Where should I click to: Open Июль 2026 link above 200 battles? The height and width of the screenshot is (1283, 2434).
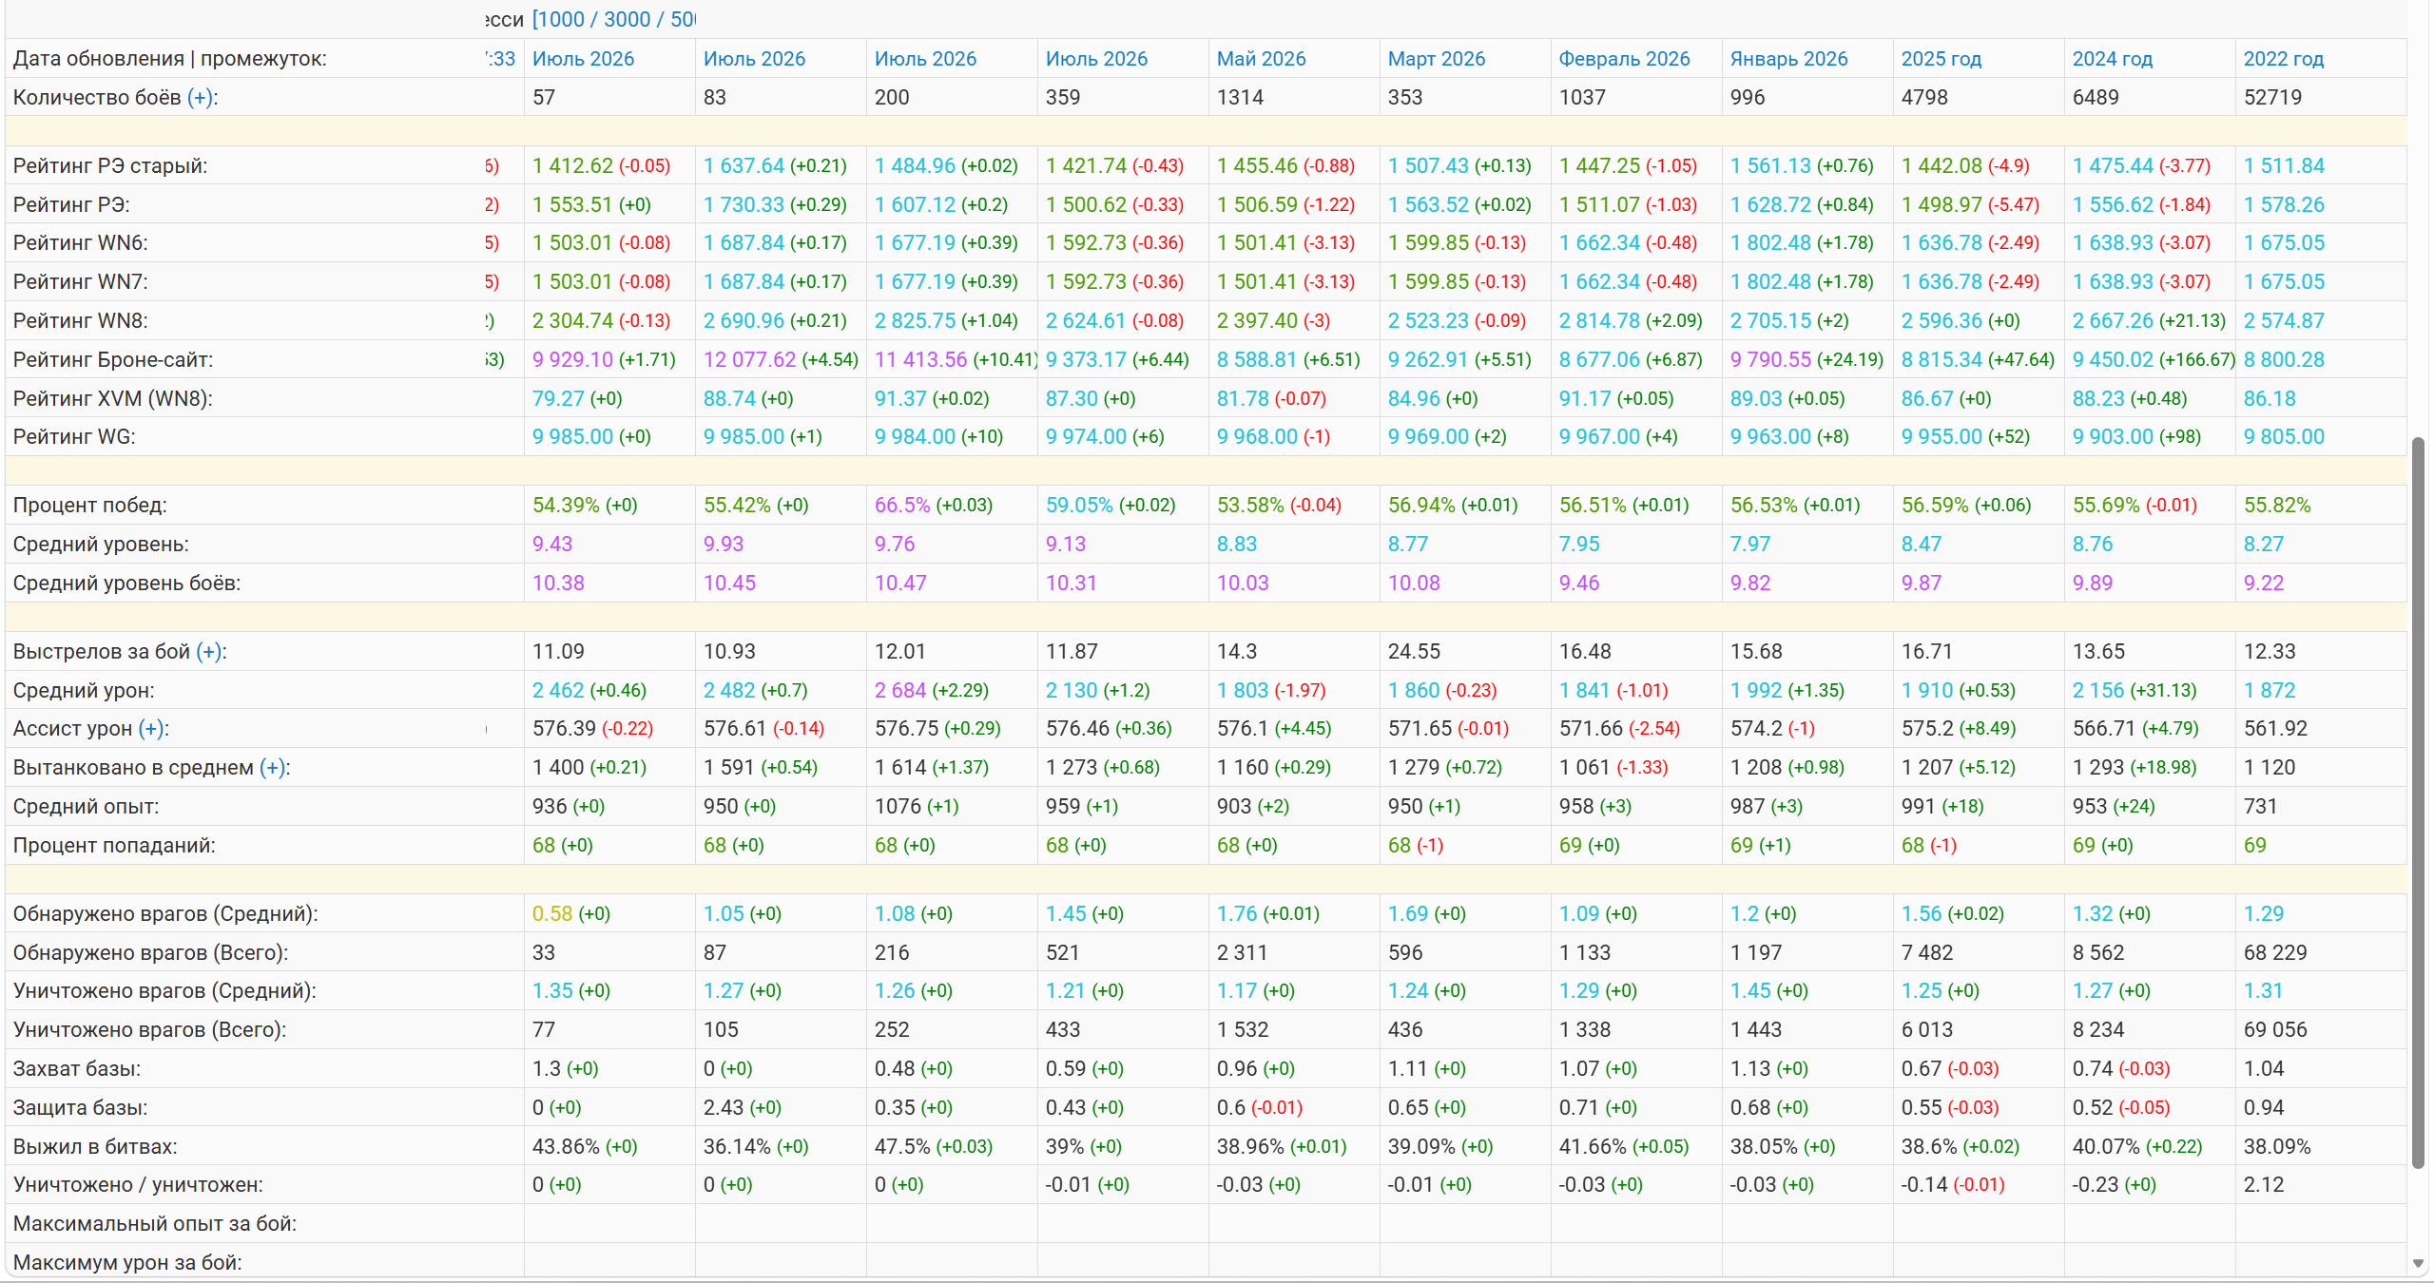925,58
